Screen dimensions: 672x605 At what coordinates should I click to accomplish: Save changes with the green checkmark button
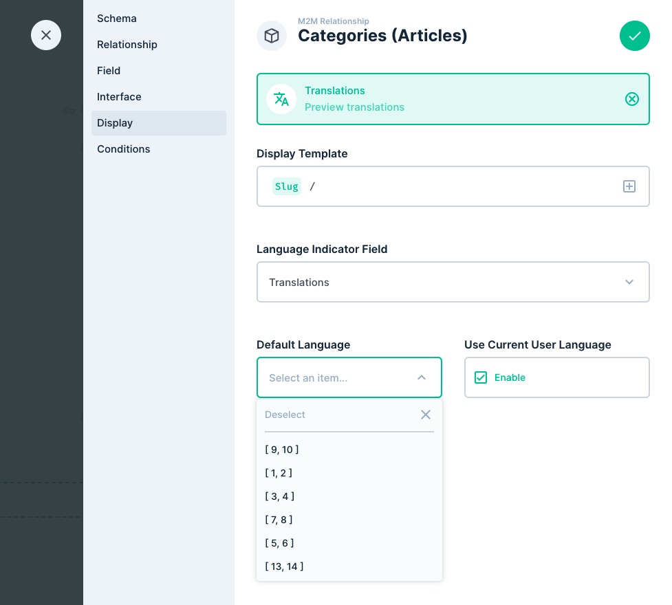click(x=634, y=35)
